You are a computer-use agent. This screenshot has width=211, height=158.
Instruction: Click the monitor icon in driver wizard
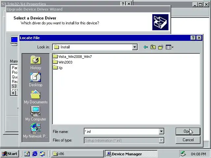tap(14, 41)
